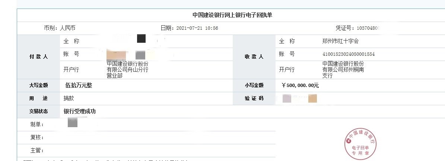The image size is (445, 161).
Task: Click the title 中国建设银行网上银行电子回执单
Action: pos(232,15)
